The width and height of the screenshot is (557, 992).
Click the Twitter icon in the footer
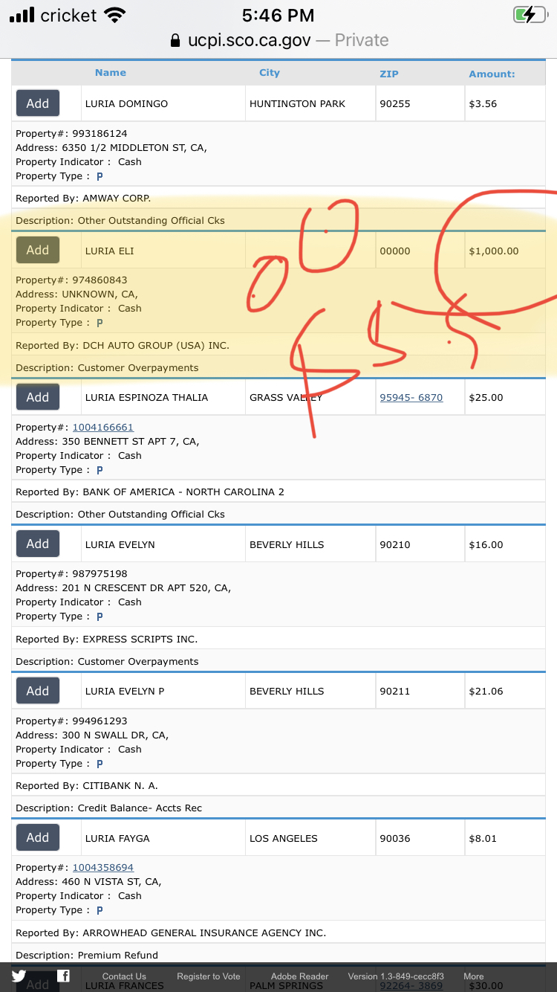(x=19, y=976)
